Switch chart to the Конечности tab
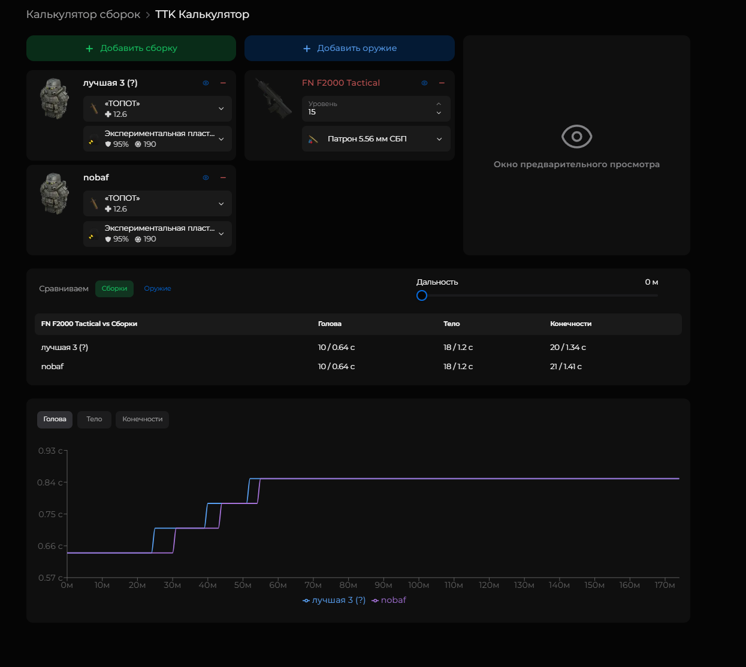This screenshot has width=746, height=667. (x=142, y=419)
